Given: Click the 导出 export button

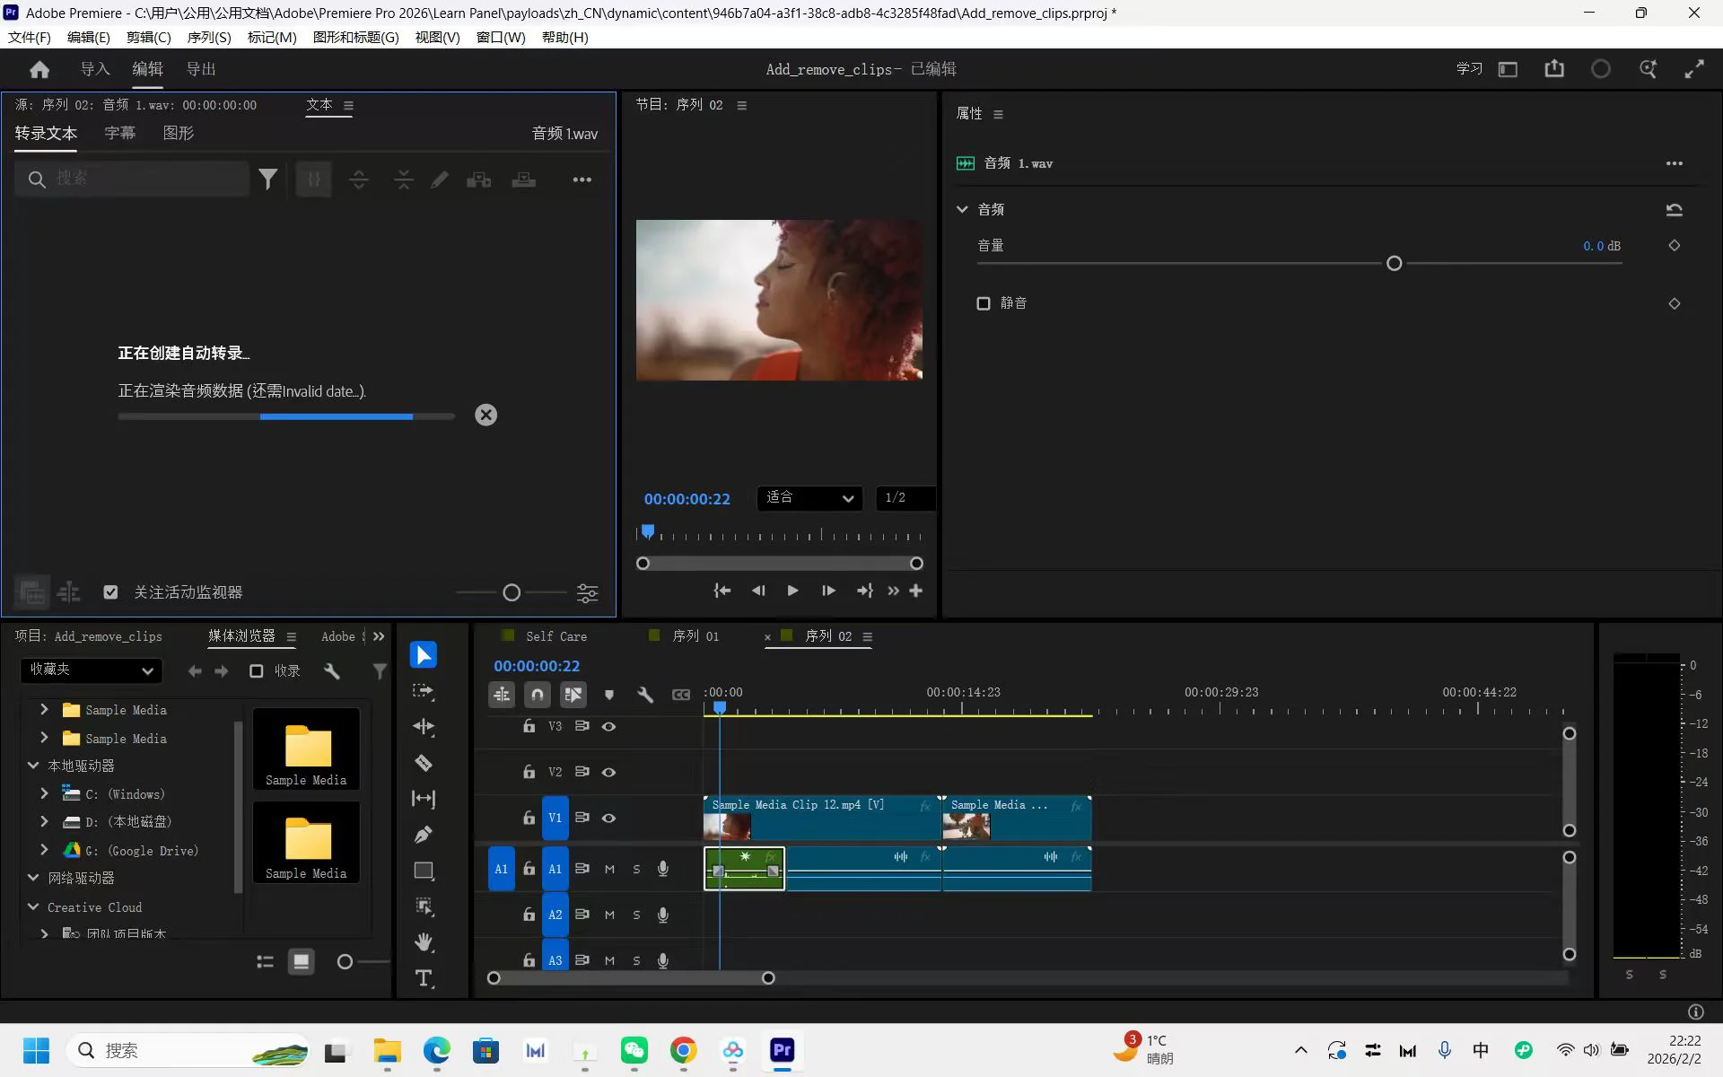Looking at the screenshot, I should pos(200,69).
